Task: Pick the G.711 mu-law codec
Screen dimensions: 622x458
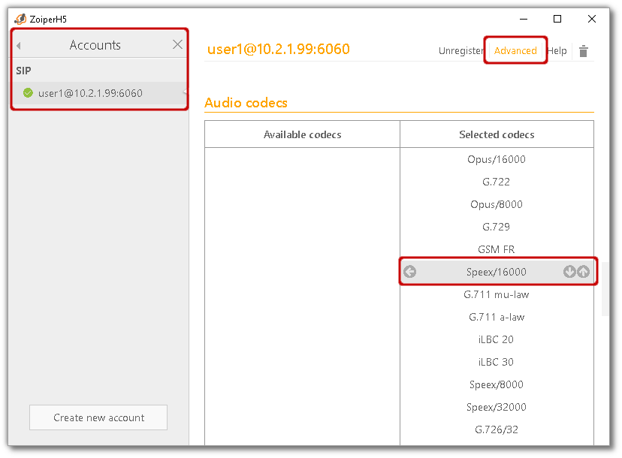Action: 497,294
